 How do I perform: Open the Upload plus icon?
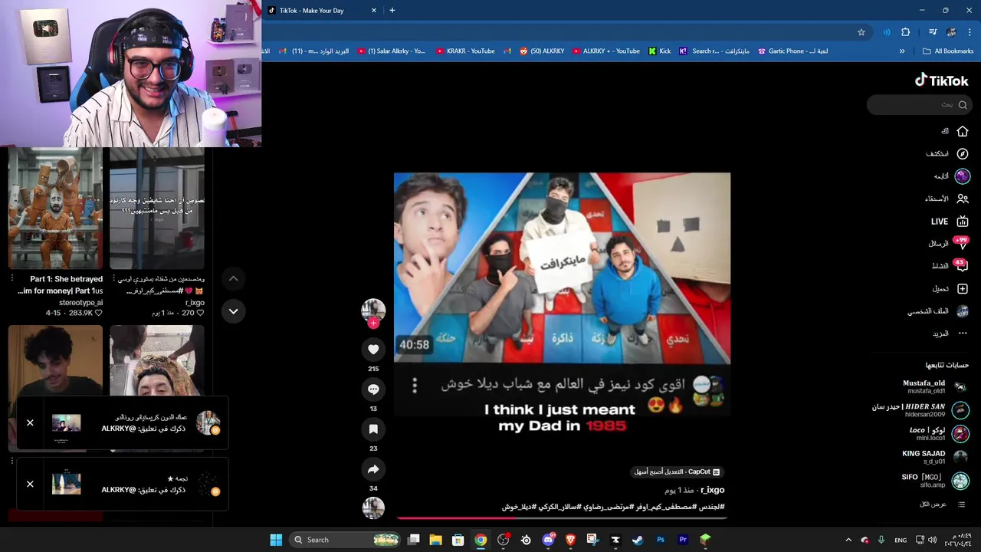[962, 288]
